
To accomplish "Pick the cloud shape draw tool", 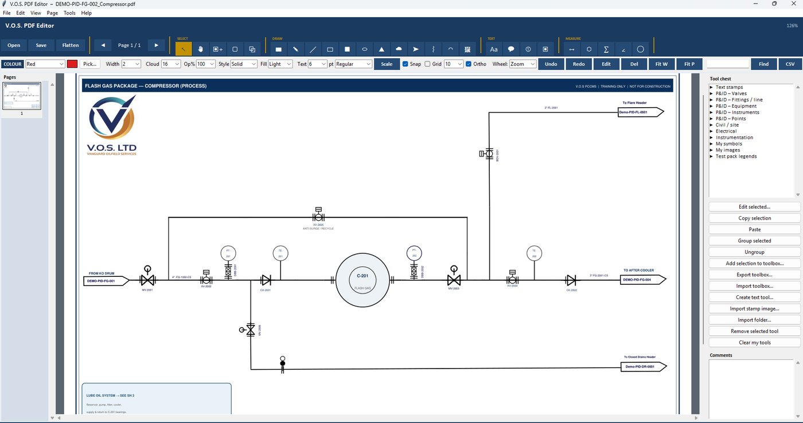I will tap(399, 49).
